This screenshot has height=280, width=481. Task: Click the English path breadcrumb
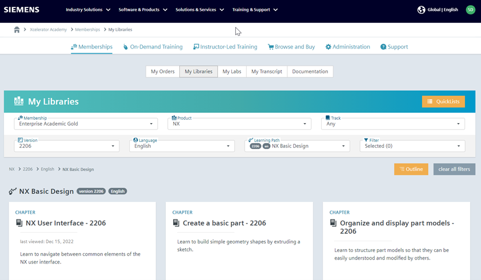pyautogui.click(x=47, y=169)
